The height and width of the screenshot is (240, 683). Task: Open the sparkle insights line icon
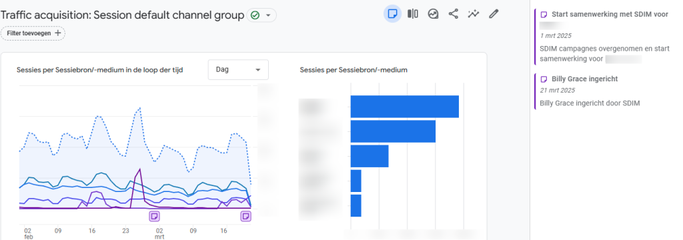pyautogui.click(x=474, y=14)
